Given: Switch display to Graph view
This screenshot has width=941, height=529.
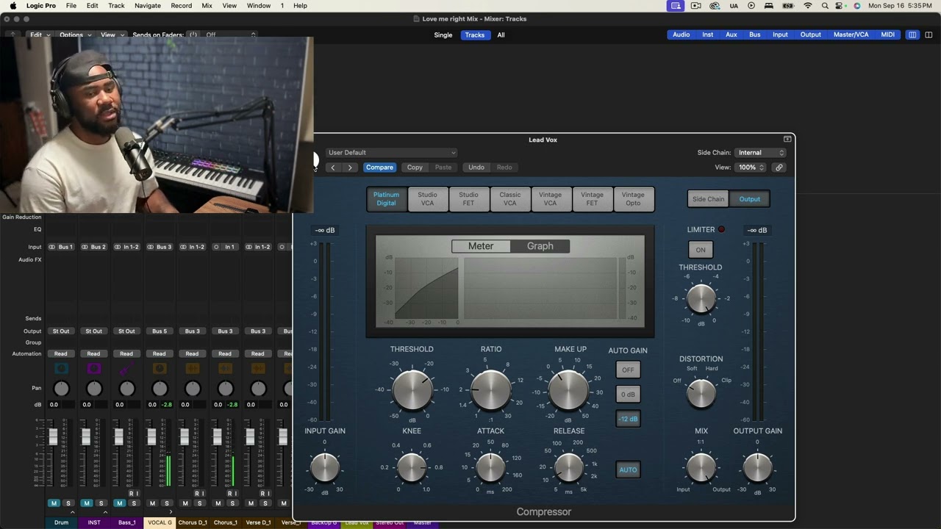Looking at the screenshot, I should [x=540, y=246].
